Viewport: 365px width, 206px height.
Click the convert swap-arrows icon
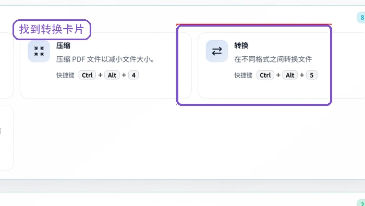[217, 51]
